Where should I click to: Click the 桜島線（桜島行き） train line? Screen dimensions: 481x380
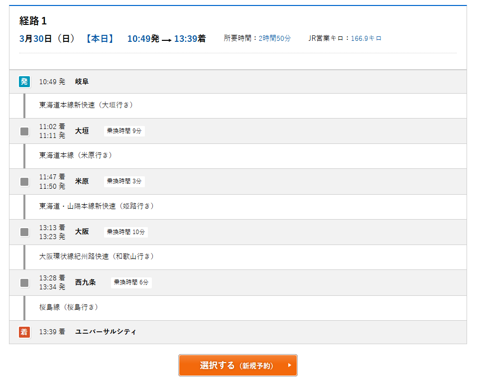(x=68, y=307)
